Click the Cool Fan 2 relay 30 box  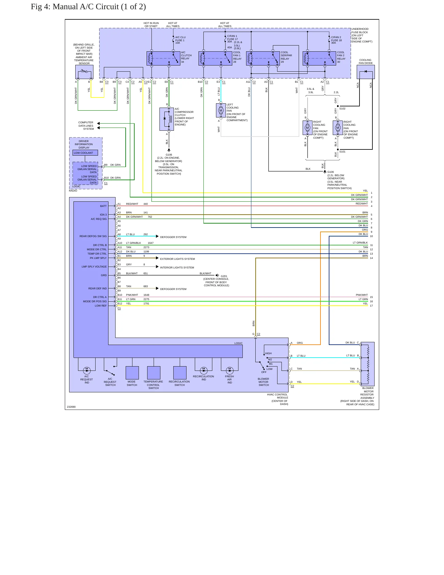[319, 58]
